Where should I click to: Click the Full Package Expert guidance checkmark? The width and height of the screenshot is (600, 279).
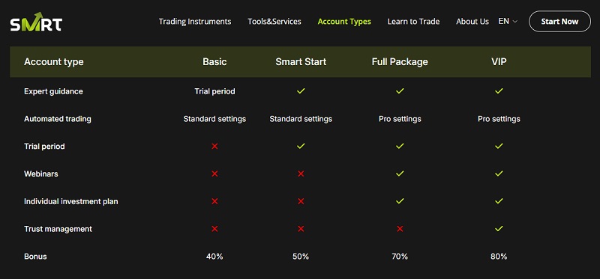[400, 91]
